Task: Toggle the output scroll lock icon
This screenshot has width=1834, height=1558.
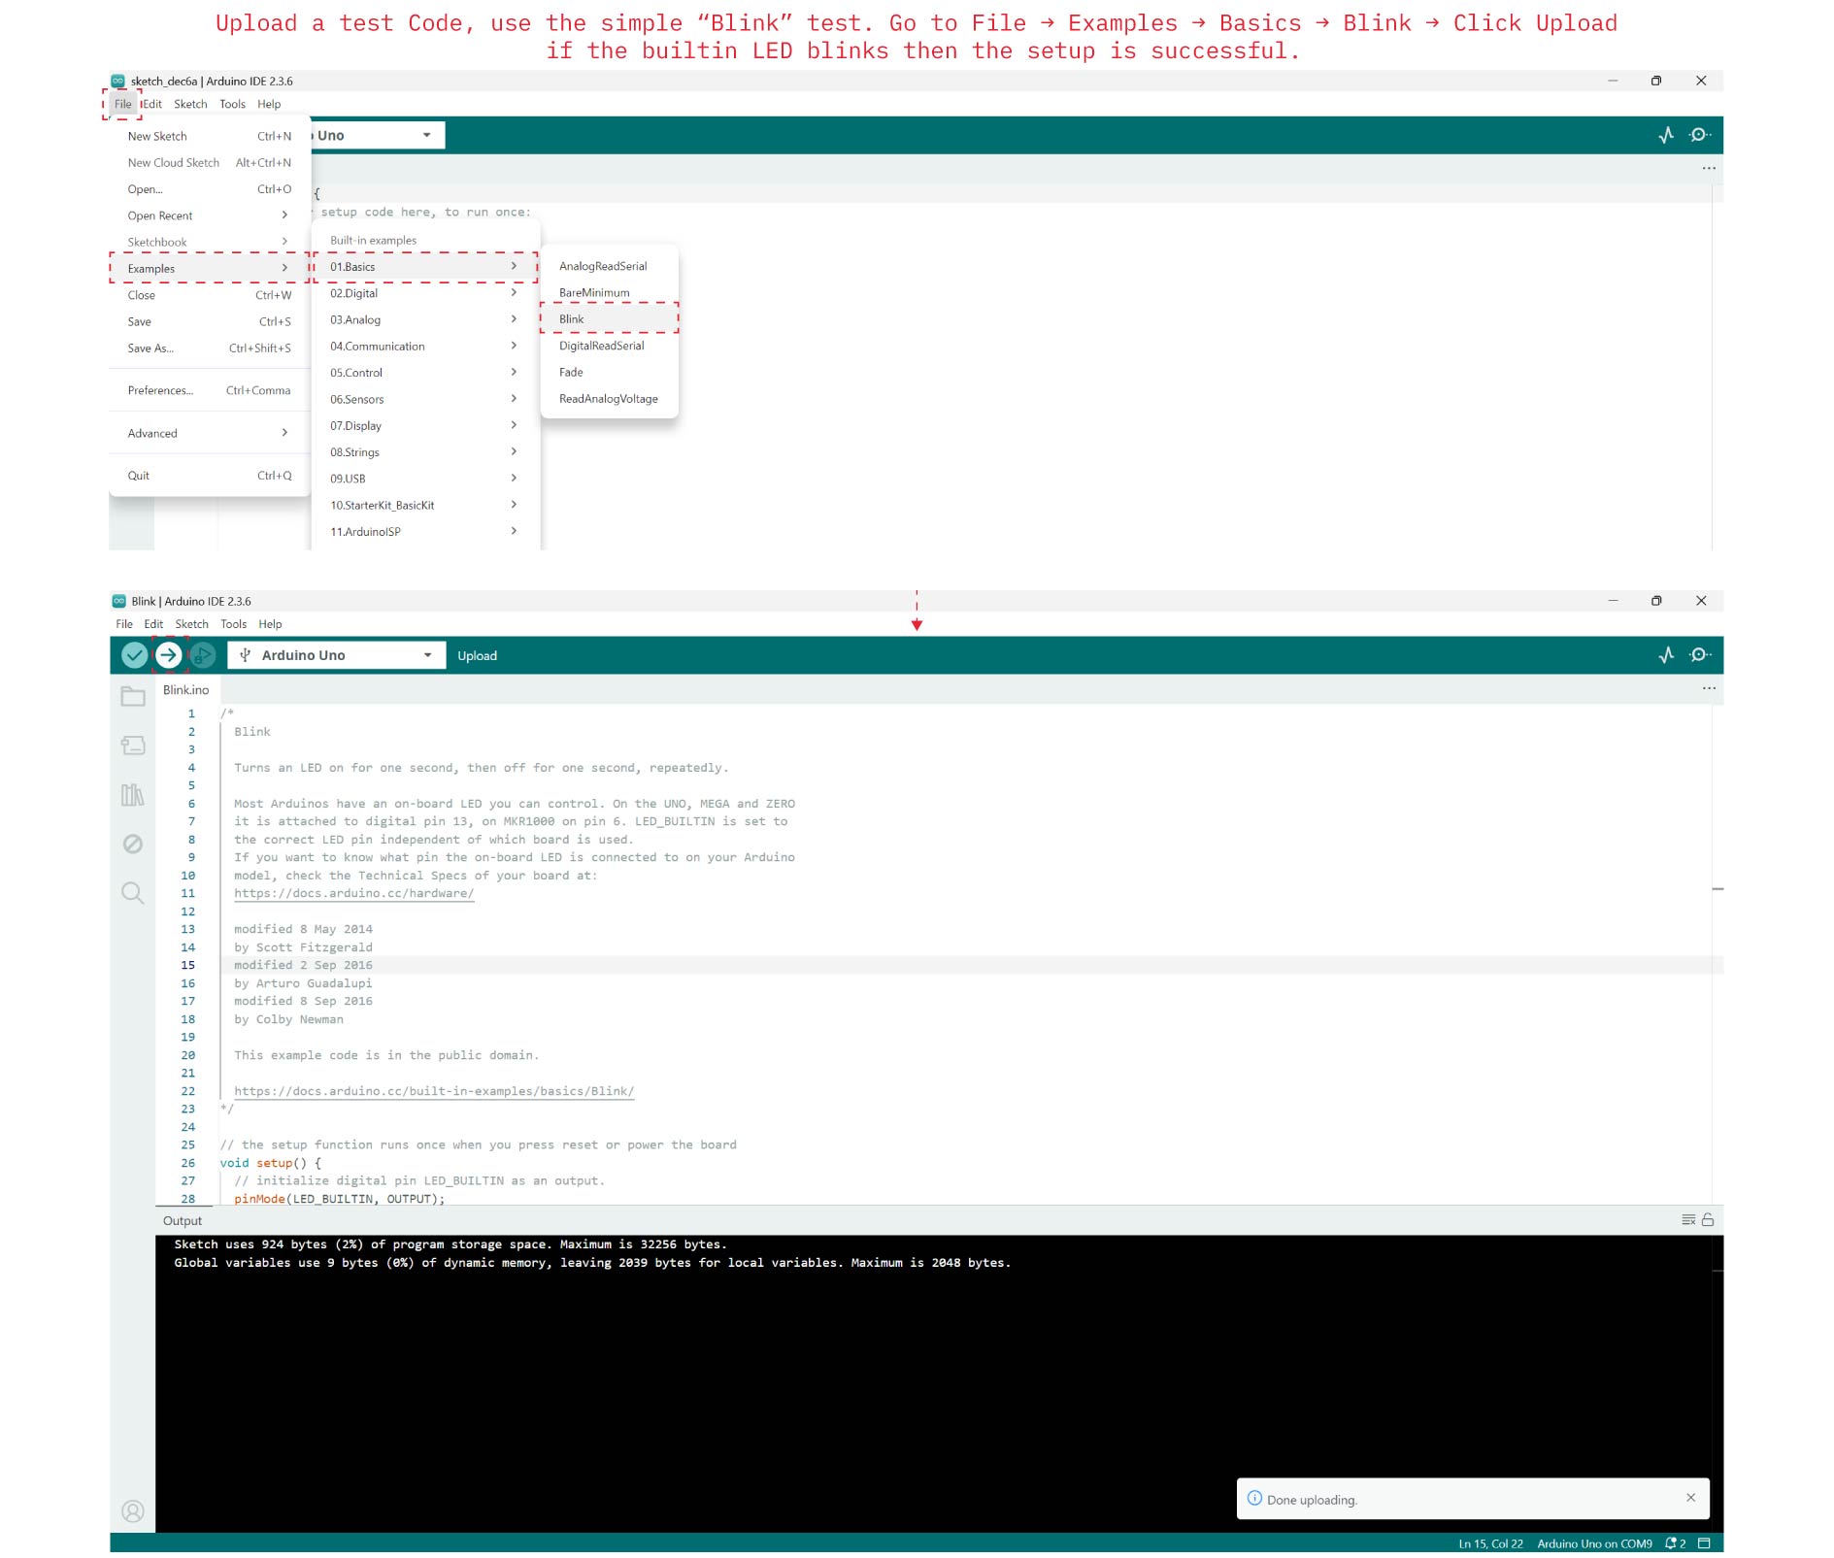Action: [x=1708, y=1220]
